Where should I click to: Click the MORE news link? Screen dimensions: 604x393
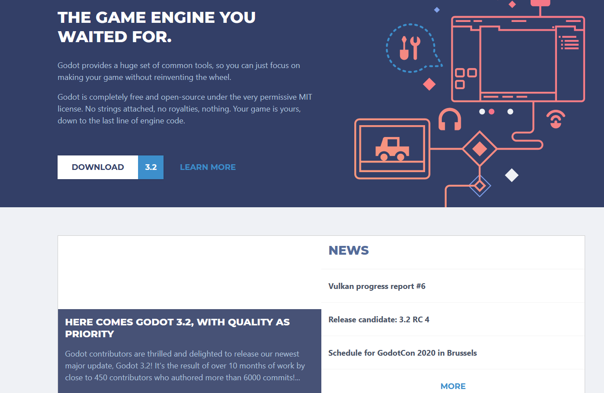pos(453,386)
